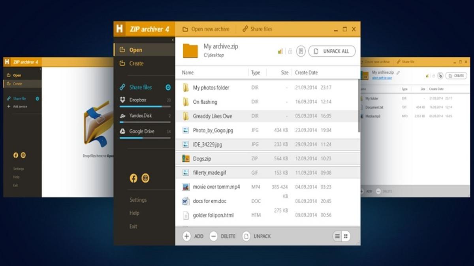The image size is (474, 266).
Task: Sort files by Create Date column header
Action: click(x=306, y=73)
